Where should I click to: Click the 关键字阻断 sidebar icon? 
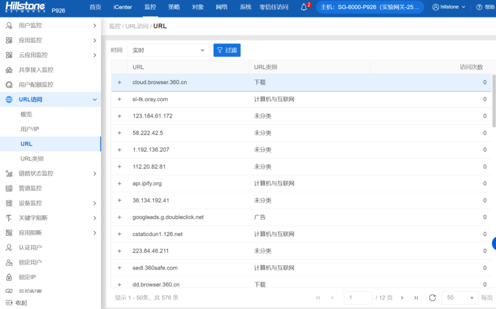[x=9, y=218]
